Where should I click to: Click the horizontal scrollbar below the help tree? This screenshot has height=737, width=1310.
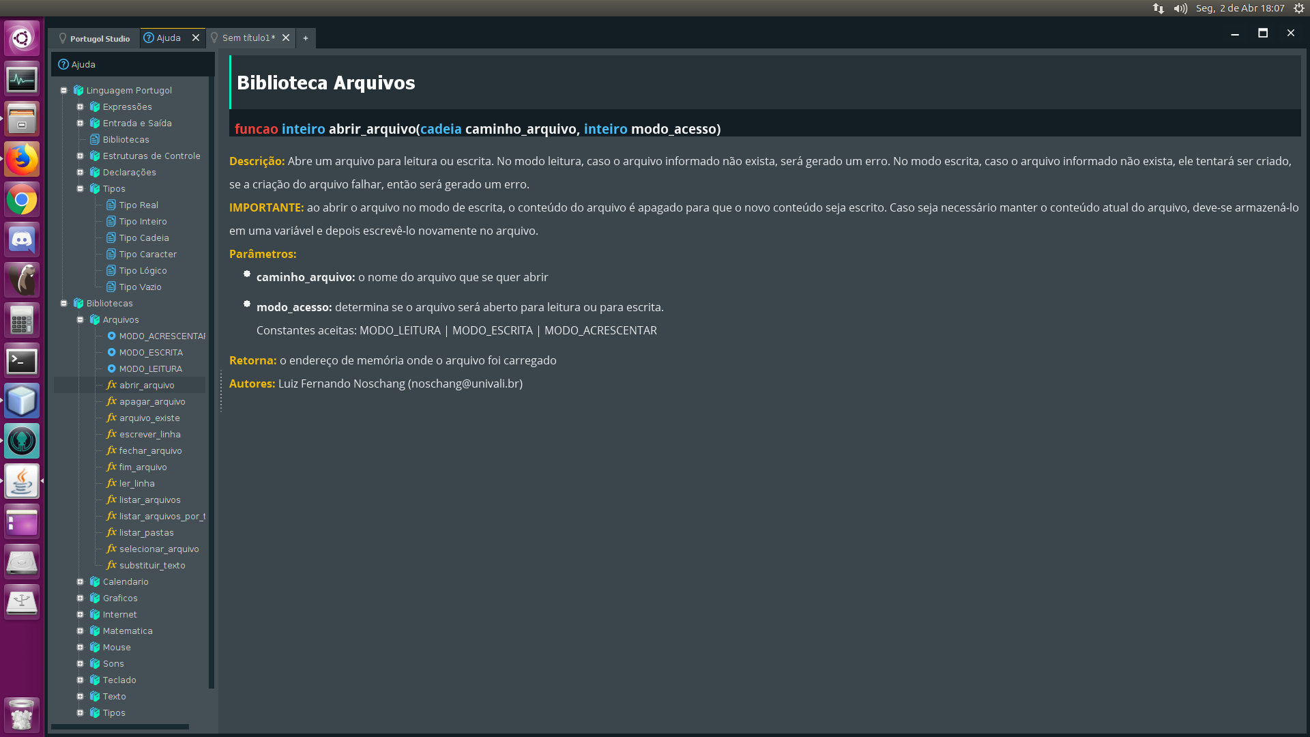point(119,726)
